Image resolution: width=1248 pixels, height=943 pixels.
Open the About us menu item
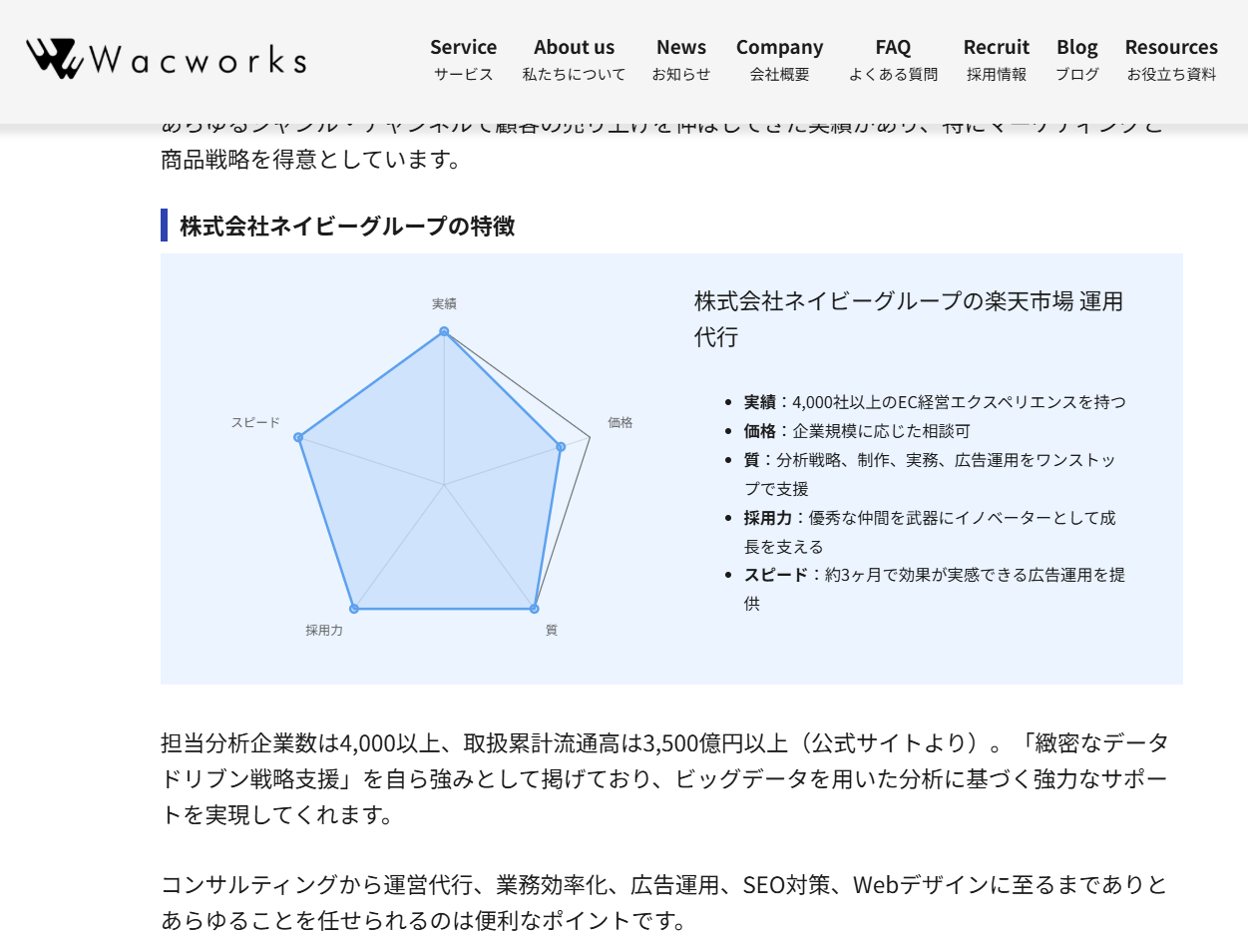(574, 60)
